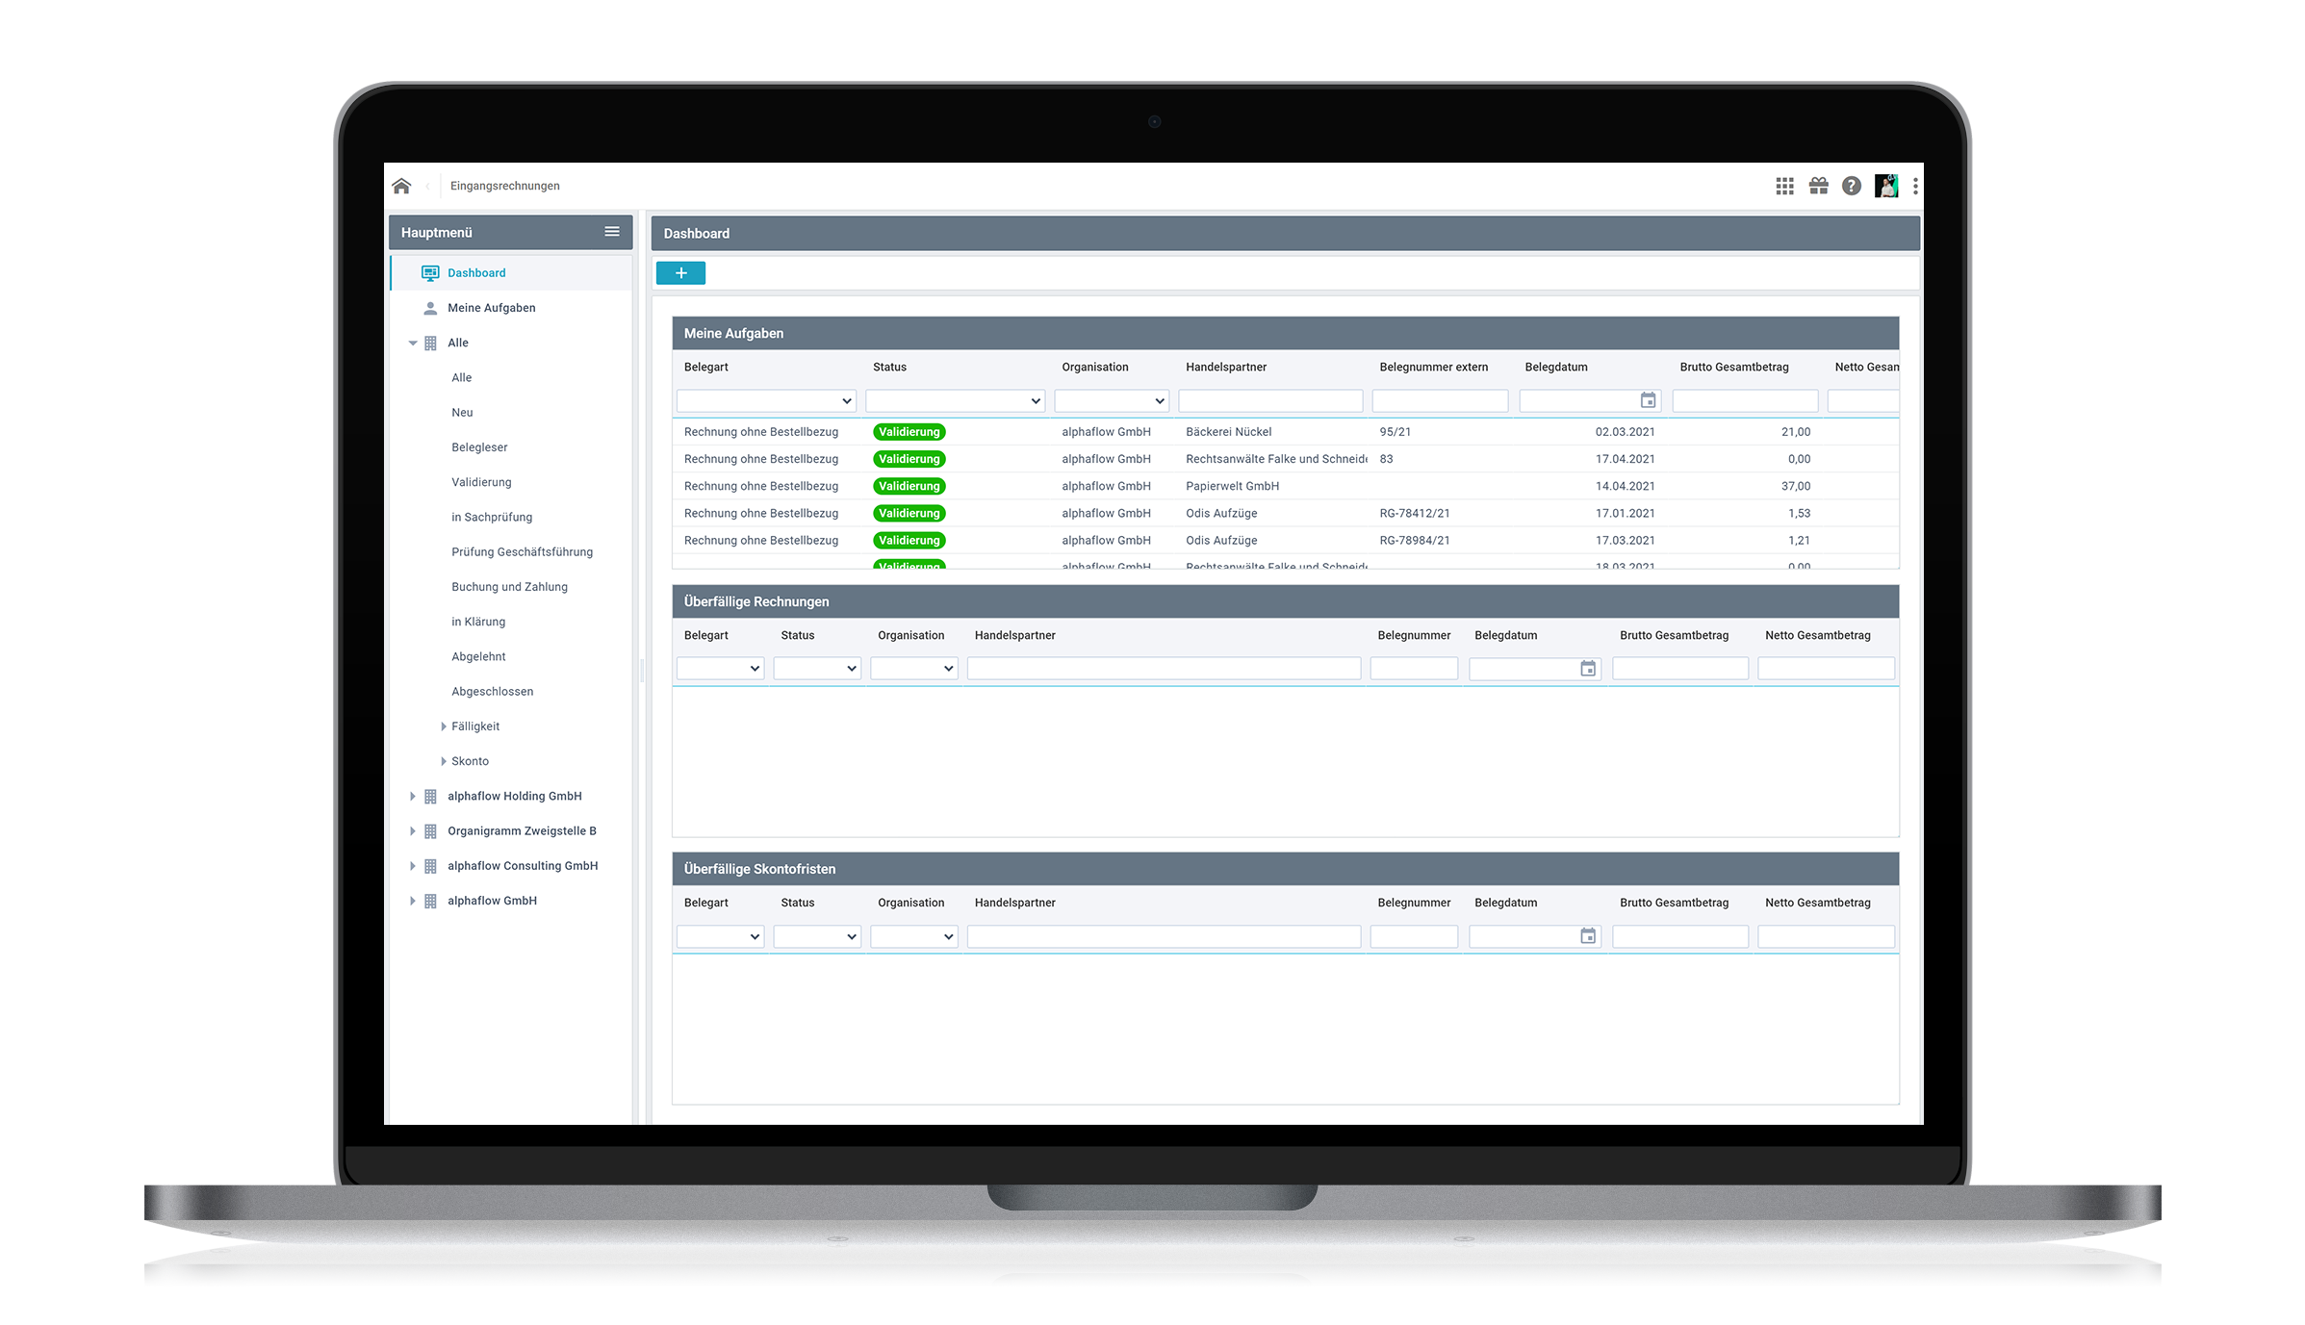The width and height of the screenshot is (2305, 1325).
Task: Open Belegart dropdown in Überfällige Skontofristen
Action: point(720,936)
